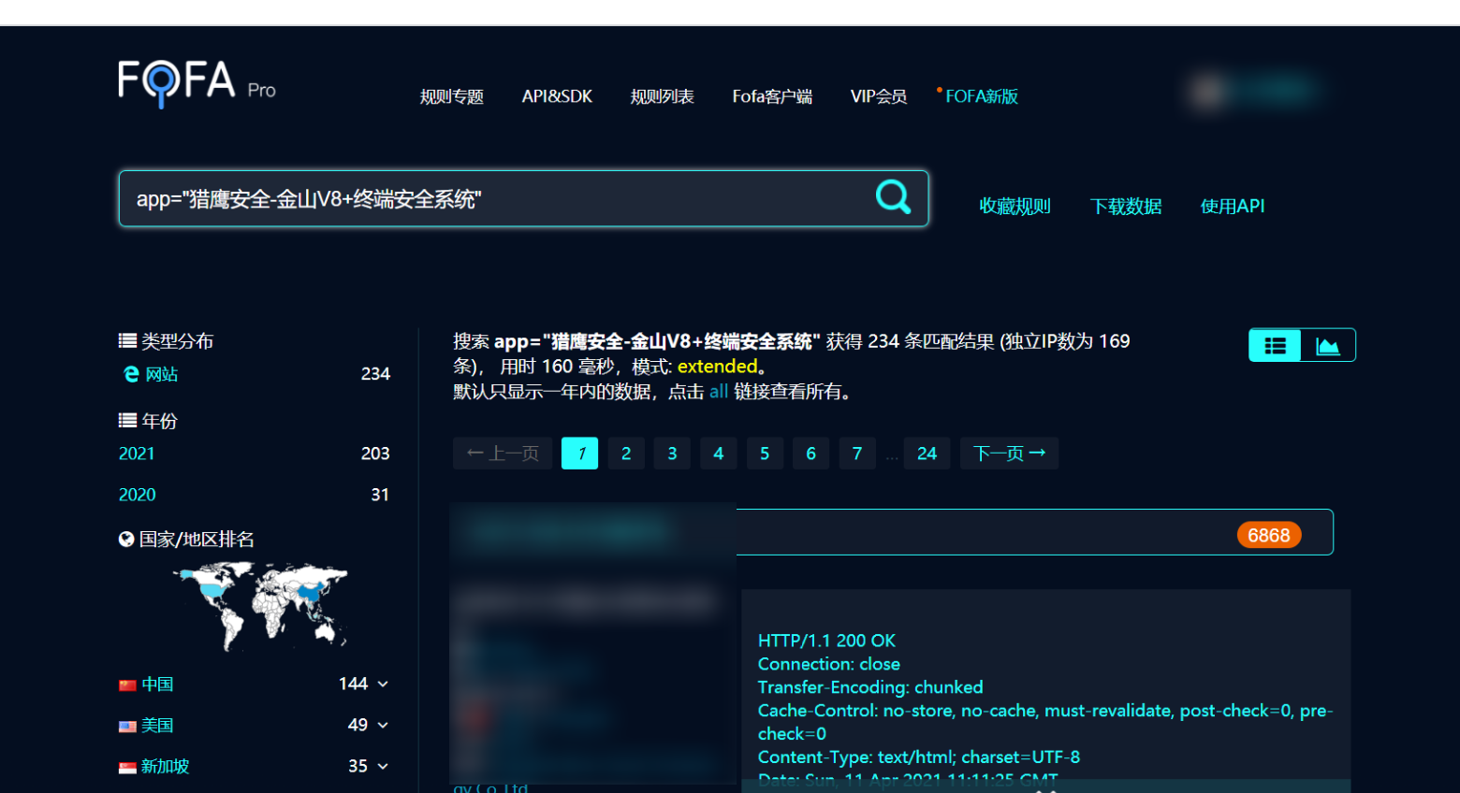1460x793 pixels.
Task: Open the VIP会员 menu
Action: tap(878, 96)
